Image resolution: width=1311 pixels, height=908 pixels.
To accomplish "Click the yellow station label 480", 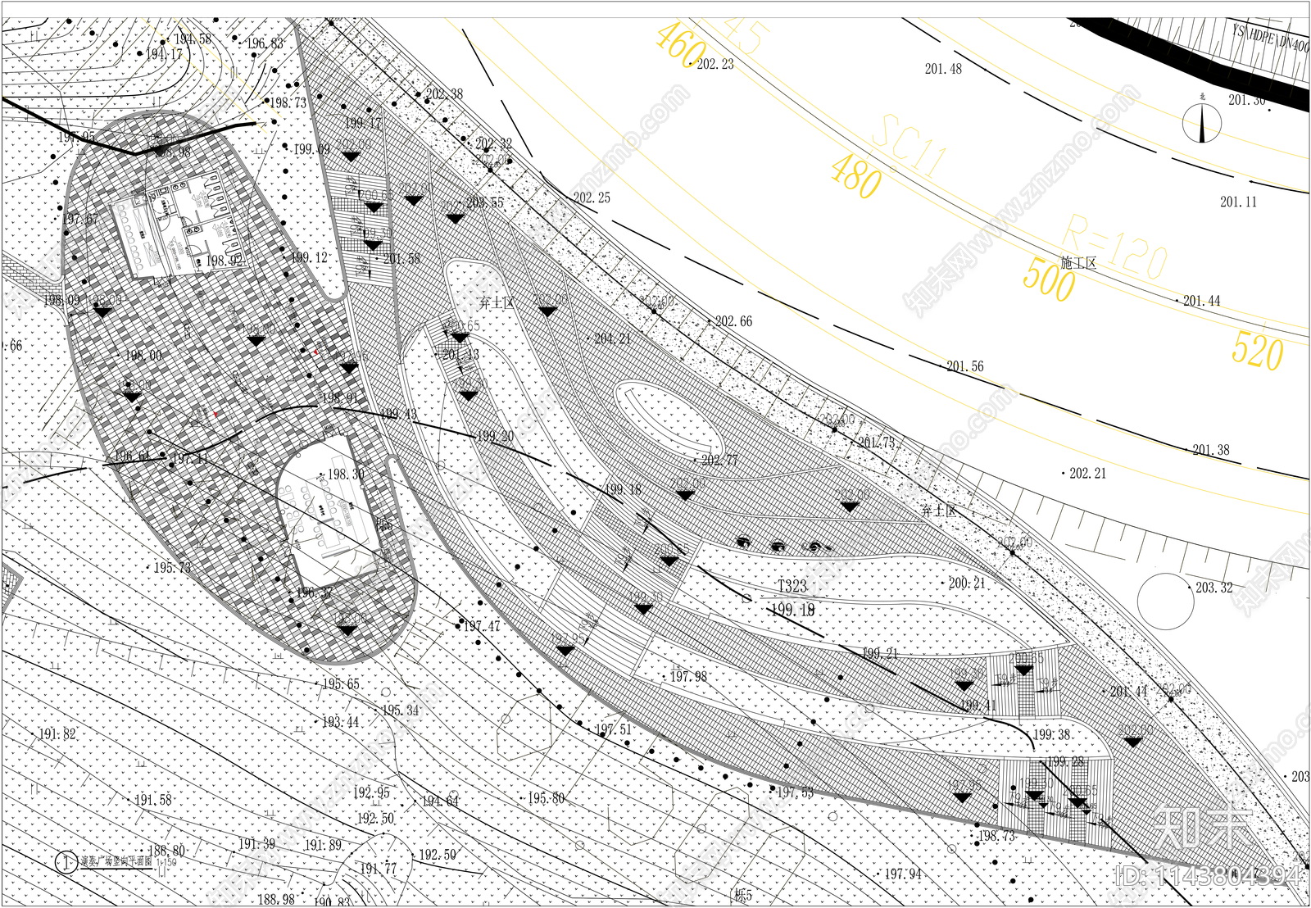I will click(856, 176).
